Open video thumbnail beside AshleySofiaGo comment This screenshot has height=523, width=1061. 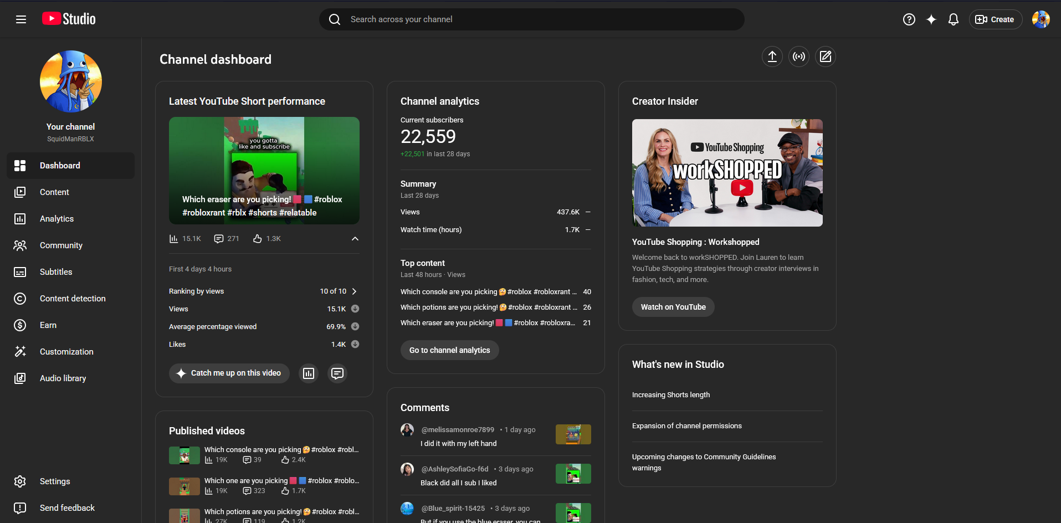click(573, 474)
